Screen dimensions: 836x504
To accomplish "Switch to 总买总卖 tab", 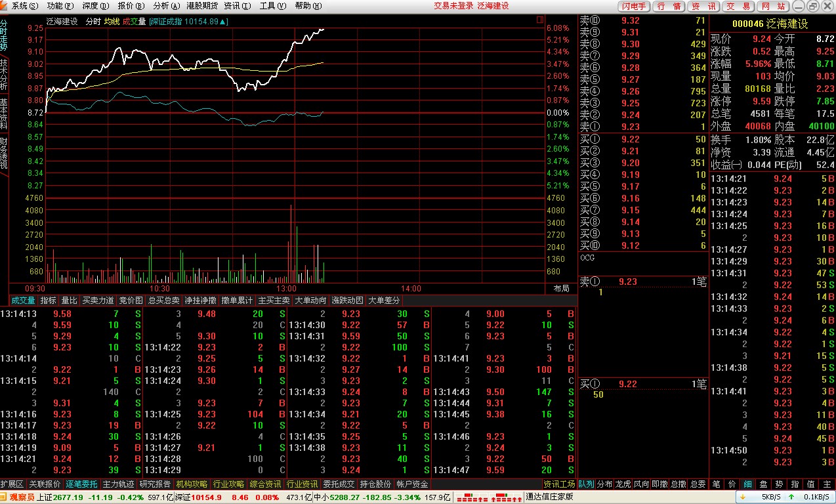I will pos(163,300).
